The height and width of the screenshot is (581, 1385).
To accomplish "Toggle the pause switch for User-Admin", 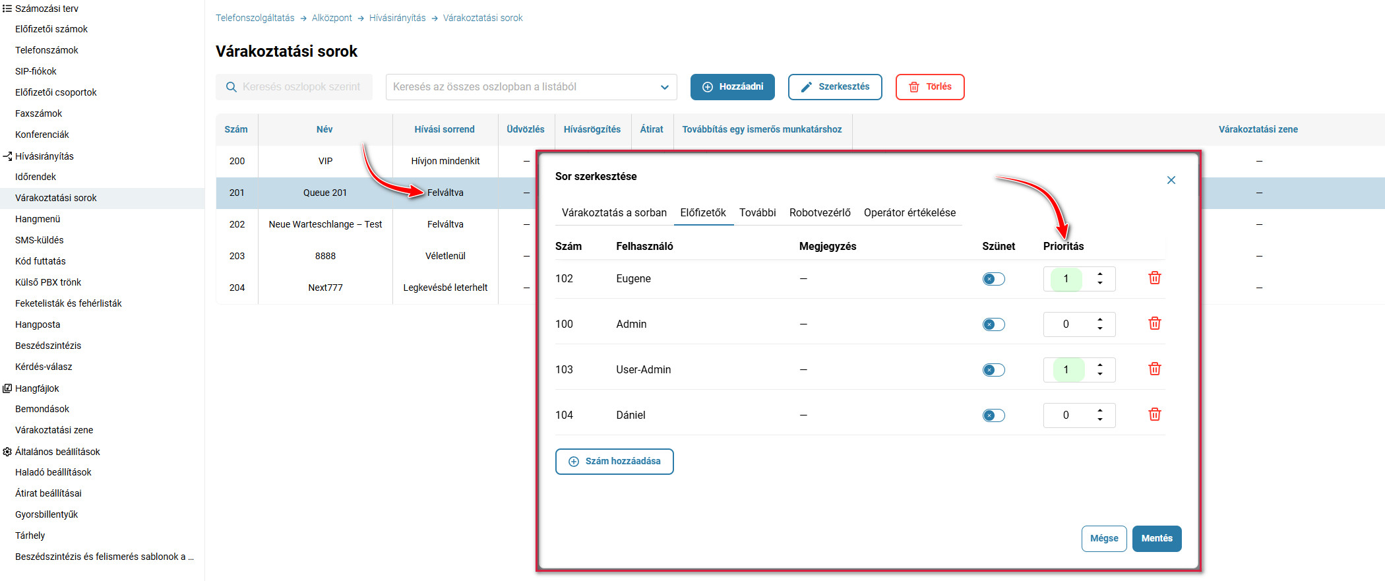I will 993,370.
